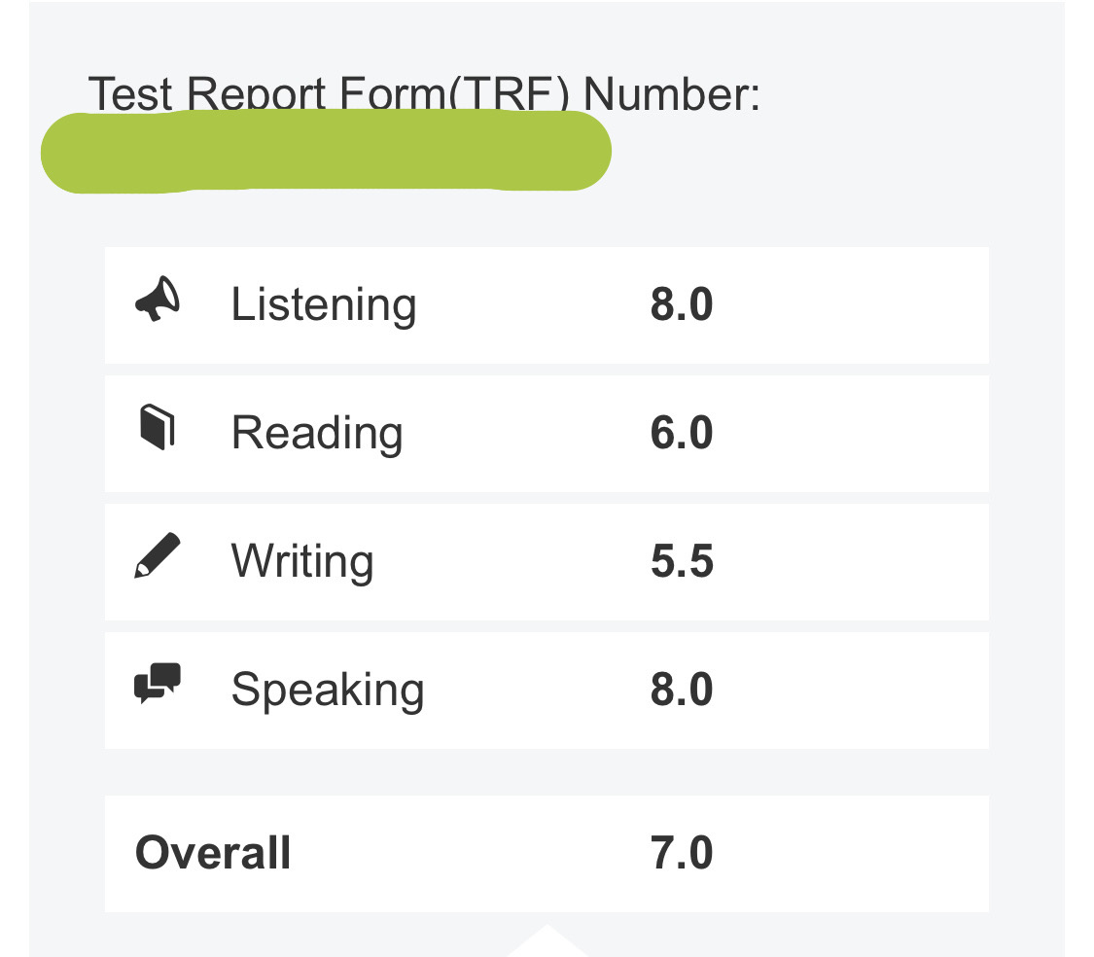
Task: Select the Writing label text
Action: (302, 561)
